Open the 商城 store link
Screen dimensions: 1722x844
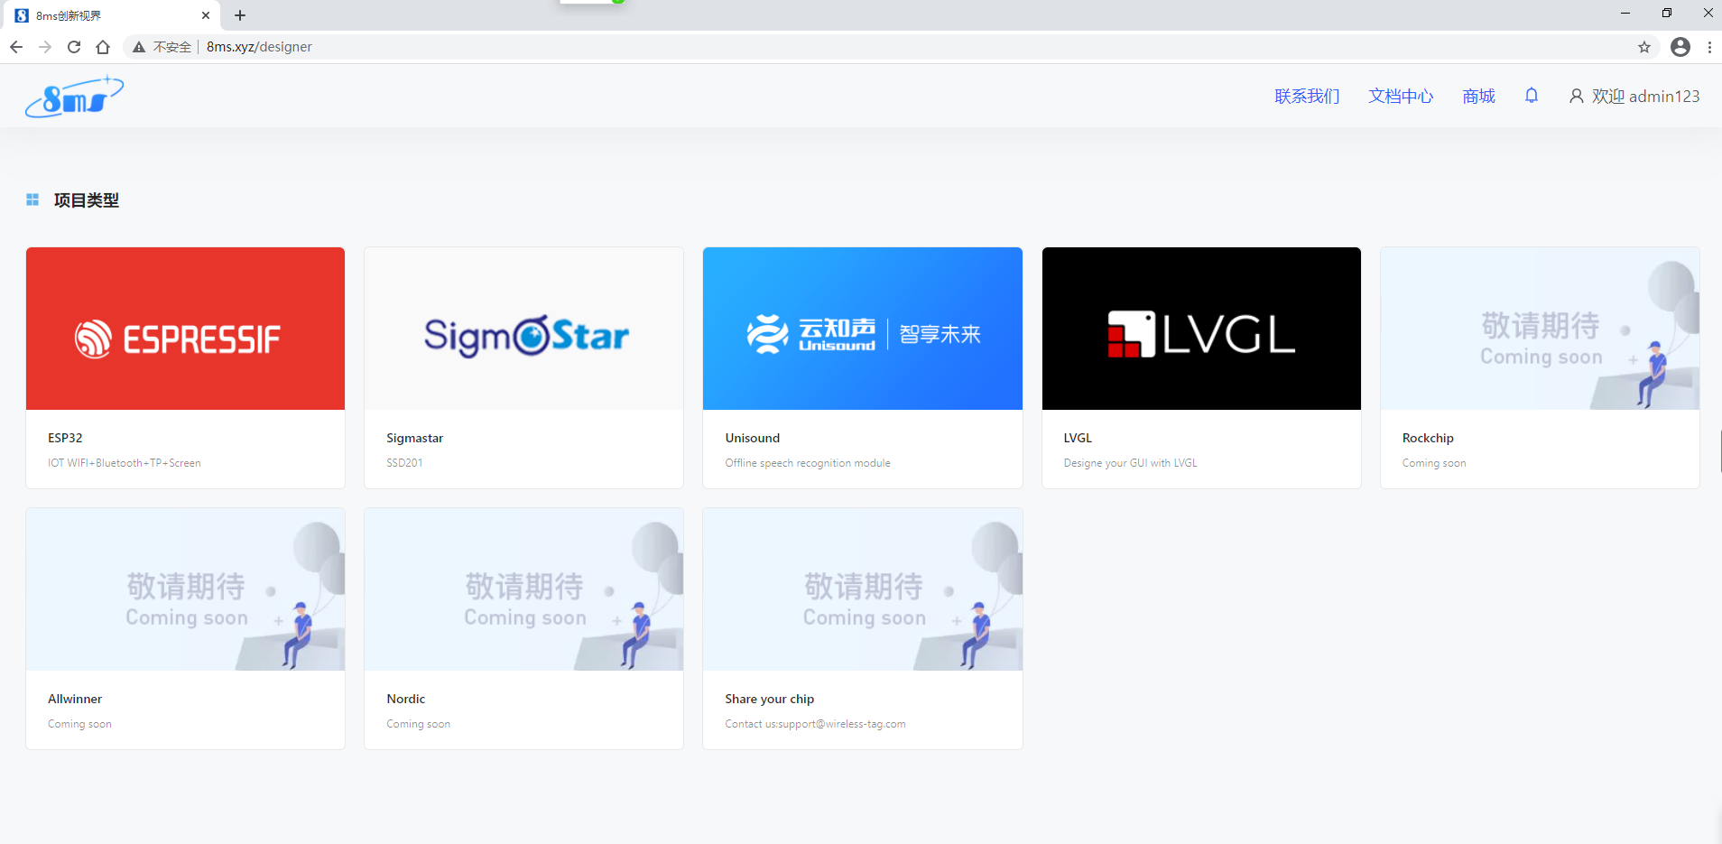tap(1479, 97)
